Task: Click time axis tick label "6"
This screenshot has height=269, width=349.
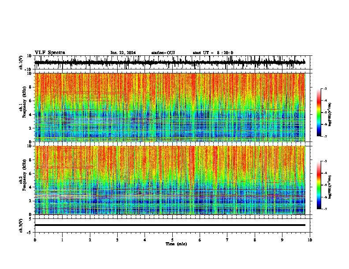Action: [x=200, y=240]
